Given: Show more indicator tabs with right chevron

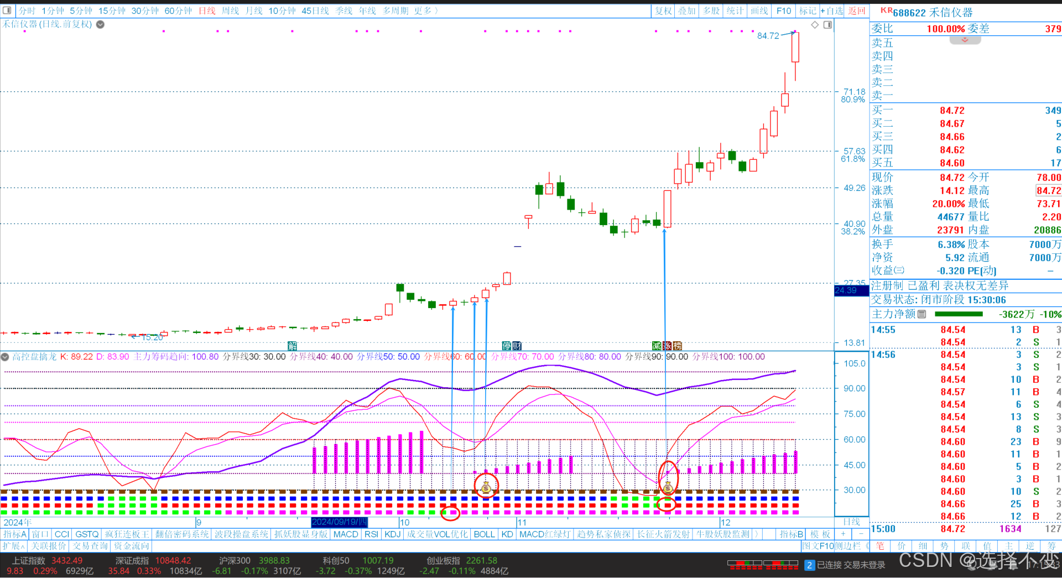Looking at the screenshot, I should point(756,534).
